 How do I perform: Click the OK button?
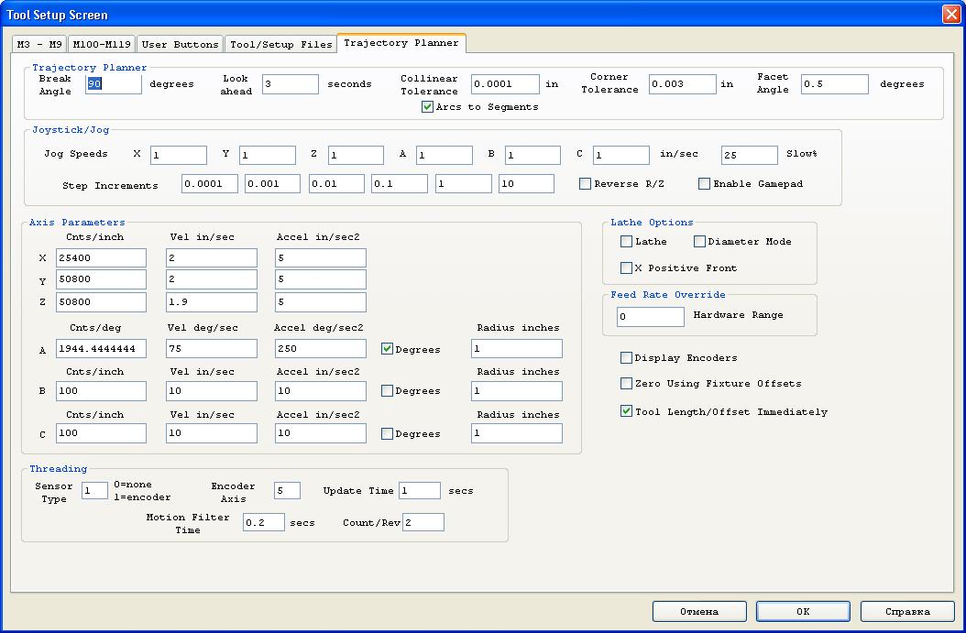point(802,611)
